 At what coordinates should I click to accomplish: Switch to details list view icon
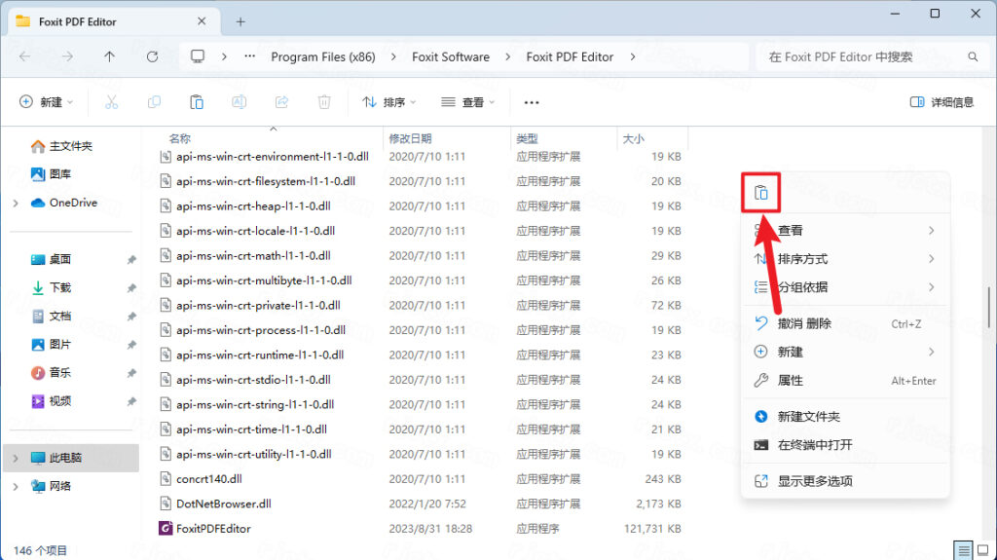pyautogui.click(x=963, y=550)
